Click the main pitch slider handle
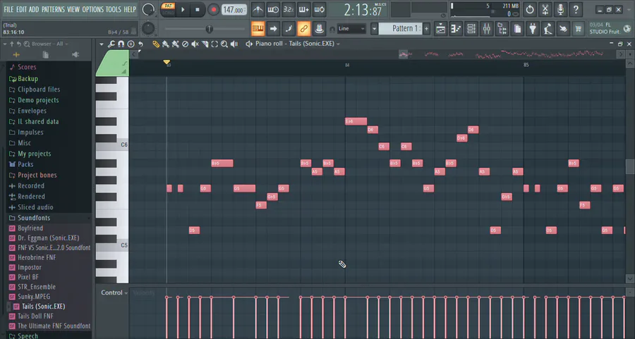The image size is (635, 339). click(x=210, y=29)
